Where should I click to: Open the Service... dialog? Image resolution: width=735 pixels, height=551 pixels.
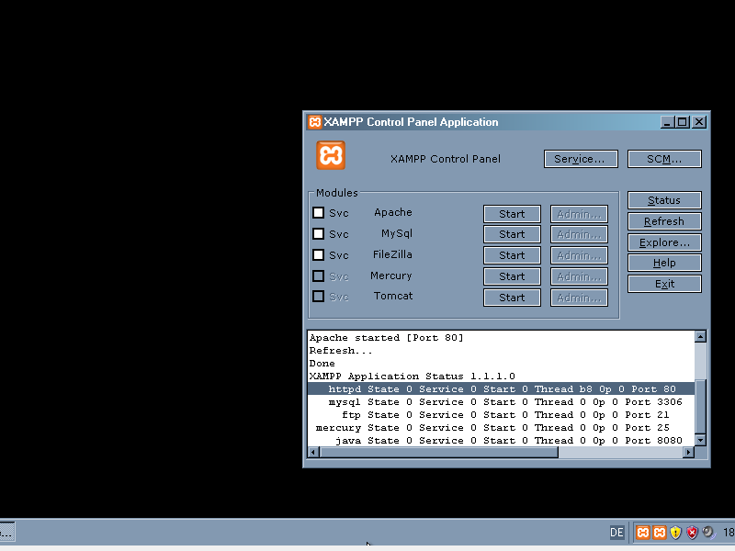581,159
